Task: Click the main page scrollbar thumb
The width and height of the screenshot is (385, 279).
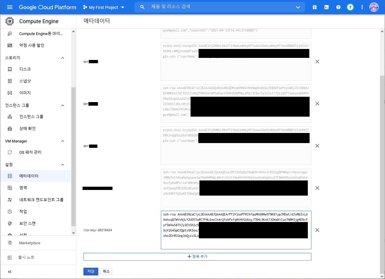Action: [x=382, y=175]
